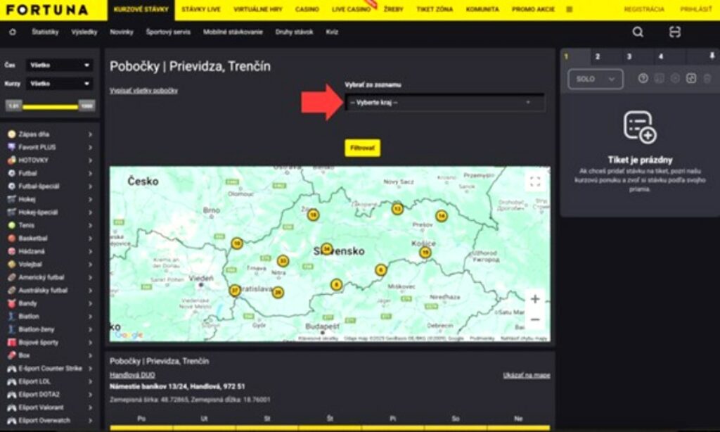This screenshot has height=432, width=720.
Task: Click the ticket scan icon beside search
Action: [x=675, y=32]
